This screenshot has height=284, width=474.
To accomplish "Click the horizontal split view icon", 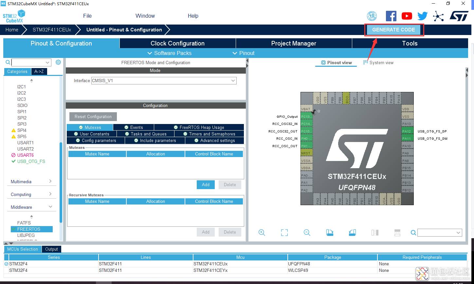I will point(397,232).
